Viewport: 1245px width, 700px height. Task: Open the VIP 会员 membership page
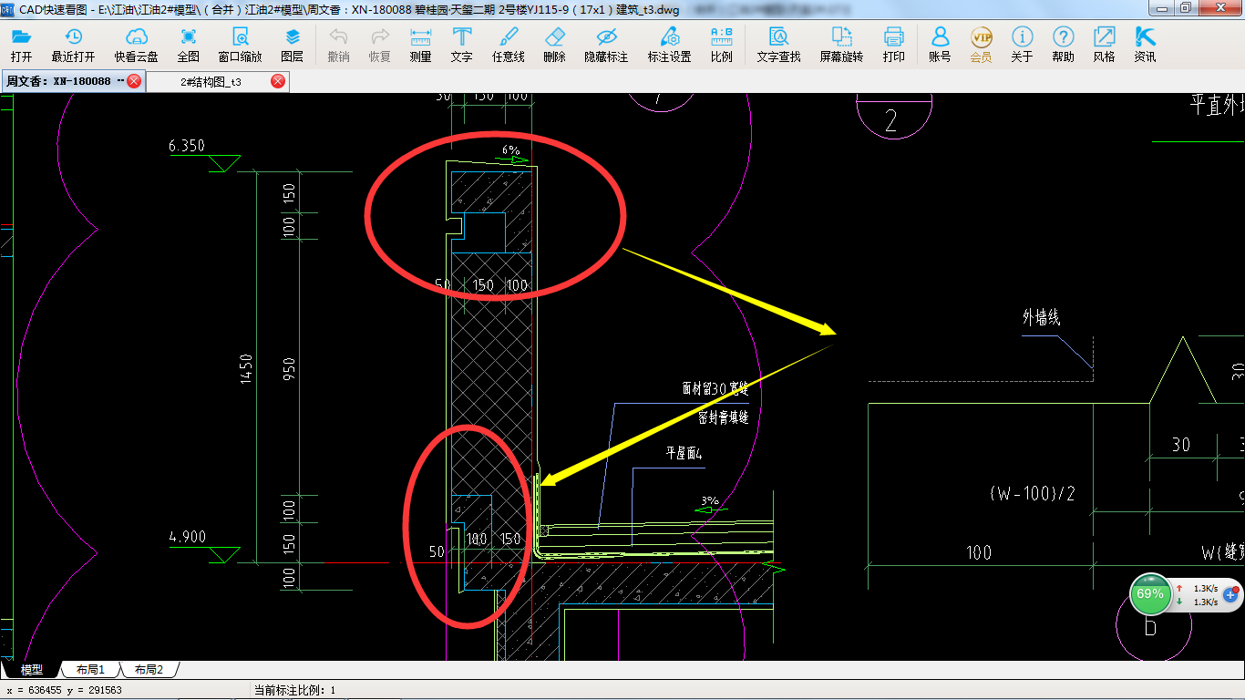[981, 45]
